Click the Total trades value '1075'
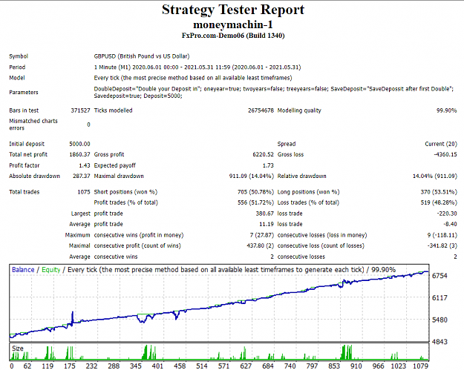This screenshot has height=370, width=464. coord(84,192)
